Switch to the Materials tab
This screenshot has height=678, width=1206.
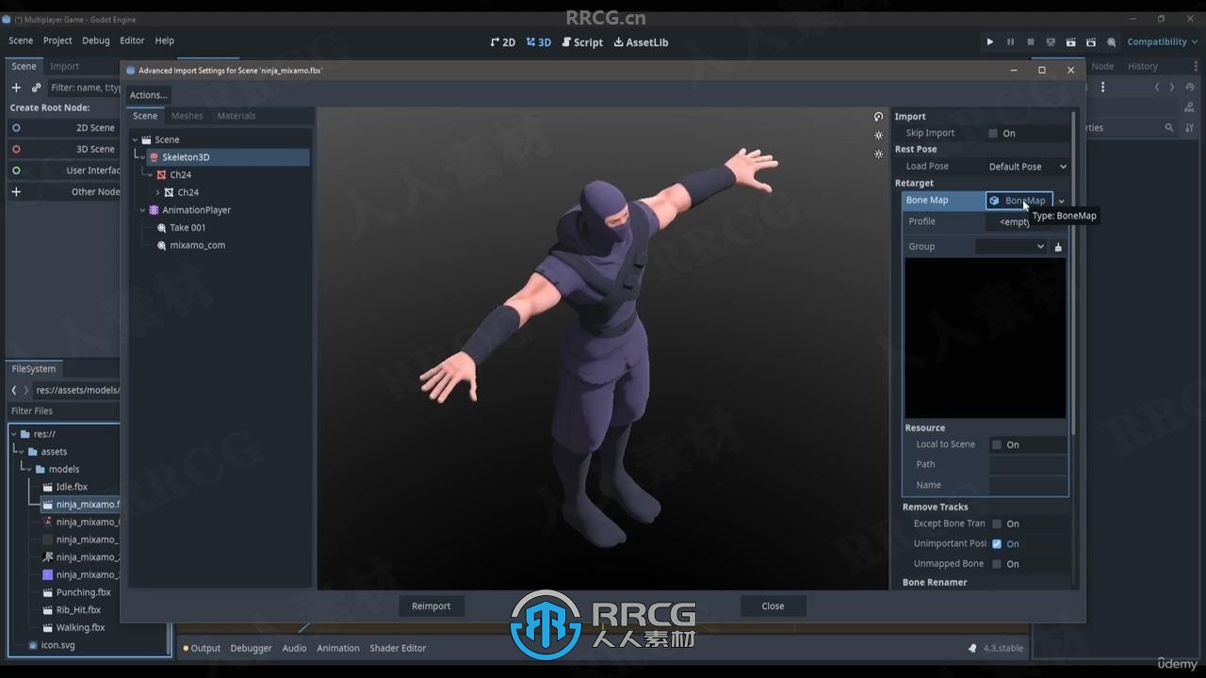coord(236,116)
